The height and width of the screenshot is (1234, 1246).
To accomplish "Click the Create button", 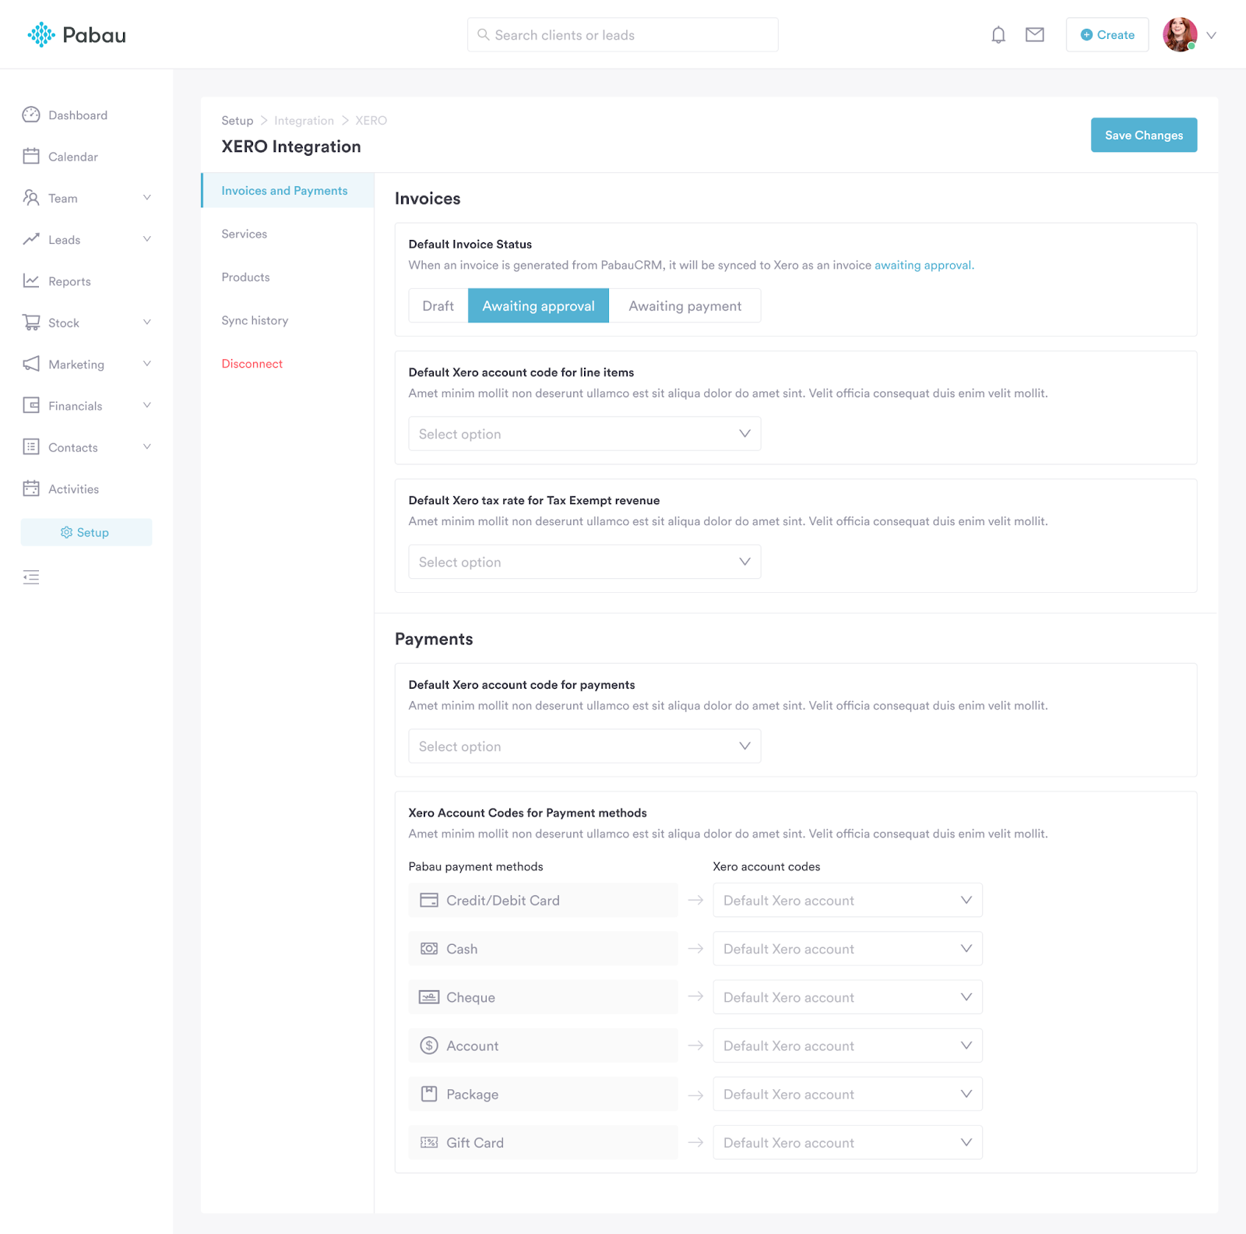I will 1107,34.
